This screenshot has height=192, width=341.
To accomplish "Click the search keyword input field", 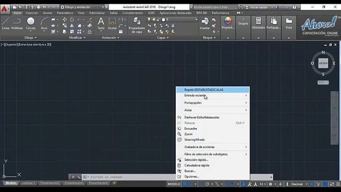I will [x=215, y=7].
